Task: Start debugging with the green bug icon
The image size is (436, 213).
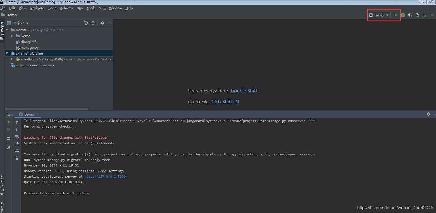Action: pos(403,15)
